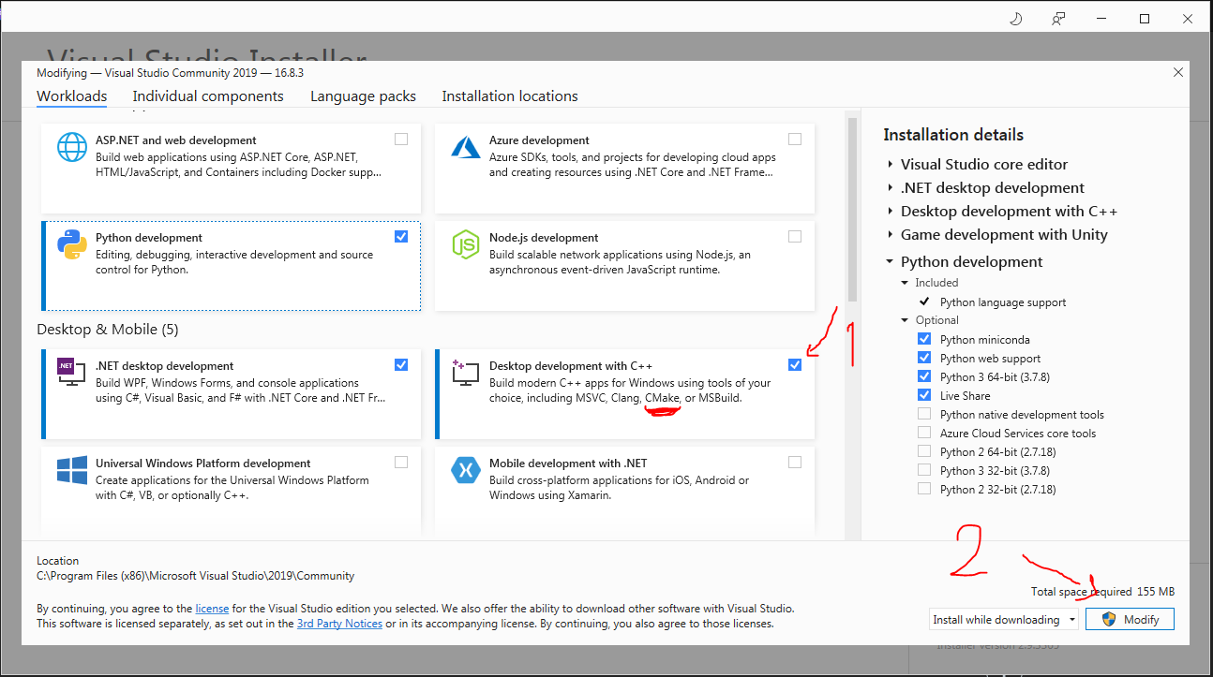
Task: Select Python 2 32-bit (2.7.18) checkbox
Action: [x=925, y=489]
